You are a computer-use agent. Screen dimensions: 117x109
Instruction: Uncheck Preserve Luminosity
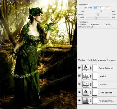pos(79,27)
